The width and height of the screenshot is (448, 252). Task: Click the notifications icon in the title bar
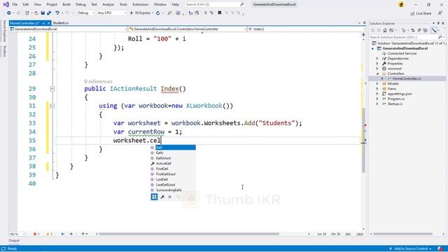(401, 5)
